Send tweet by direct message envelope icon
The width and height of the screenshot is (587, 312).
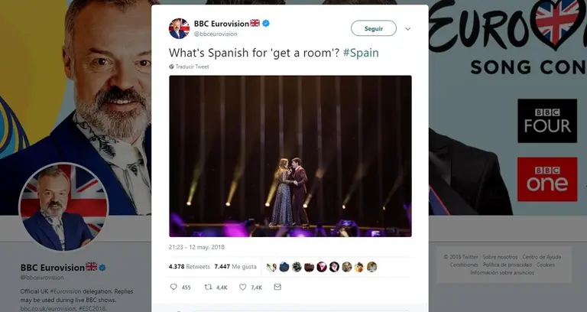coord(277,287)
